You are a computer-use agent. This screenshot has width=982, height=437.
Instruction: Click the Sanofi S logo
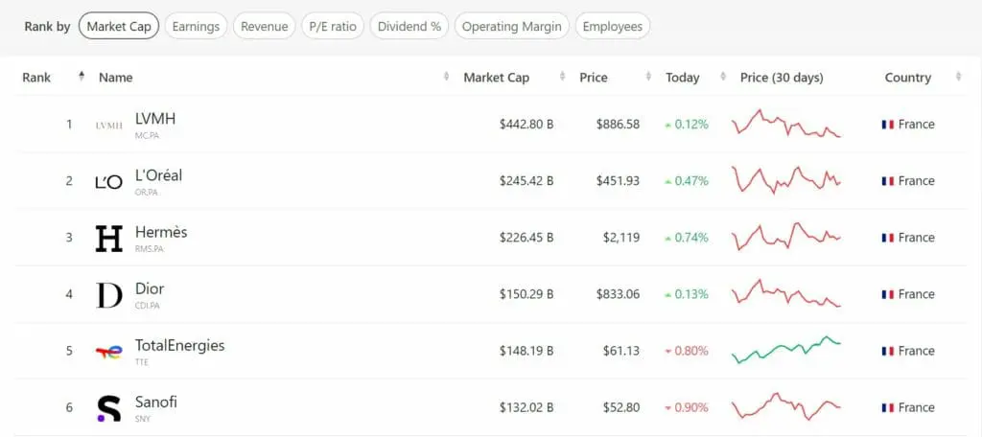point(109,408)
